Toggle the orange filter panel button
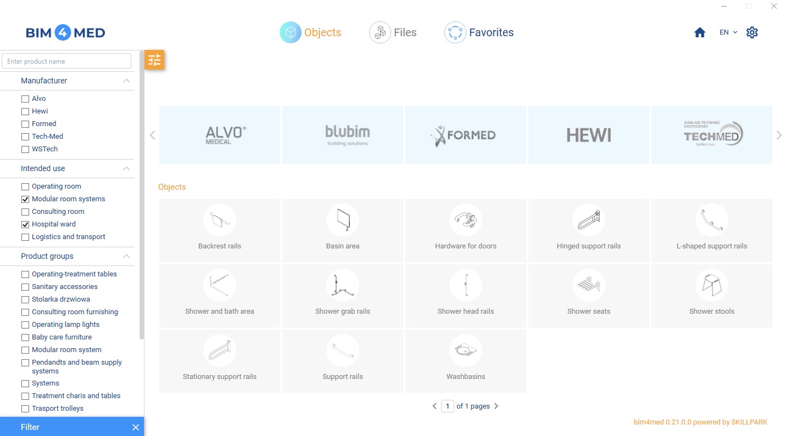785x436 pixels. [154, 60]
